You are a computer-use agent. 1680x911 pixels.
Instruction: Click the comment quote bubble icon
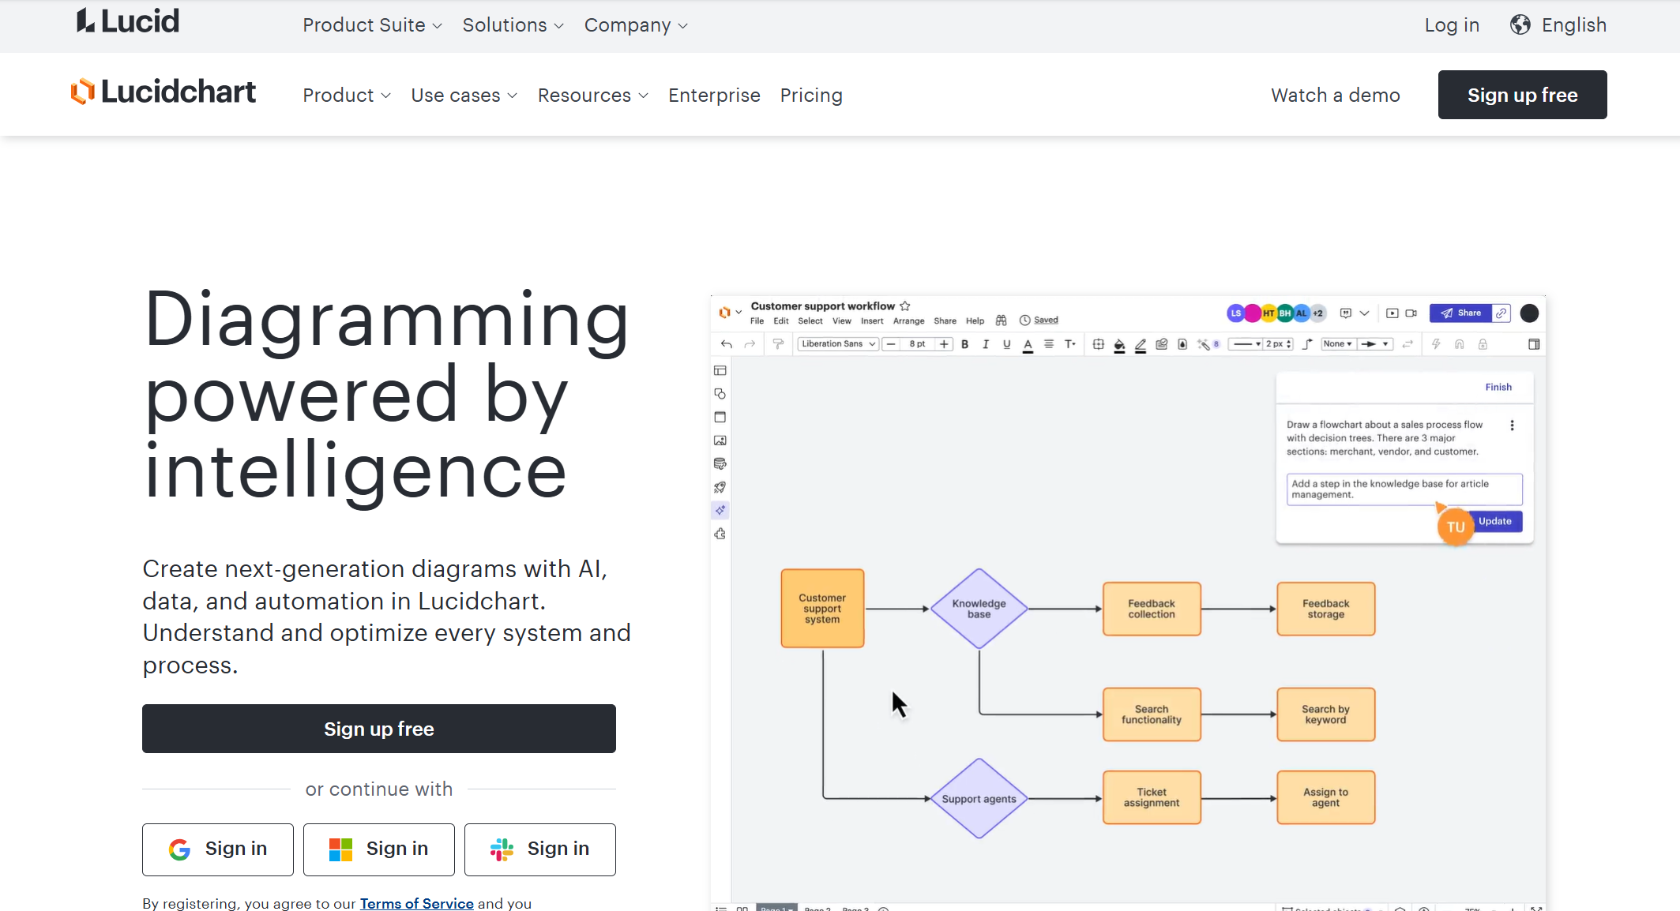tap(1346, 313)
